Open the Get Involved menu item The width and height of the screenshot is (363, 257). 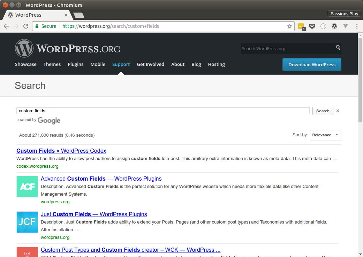tap(151, 65)
